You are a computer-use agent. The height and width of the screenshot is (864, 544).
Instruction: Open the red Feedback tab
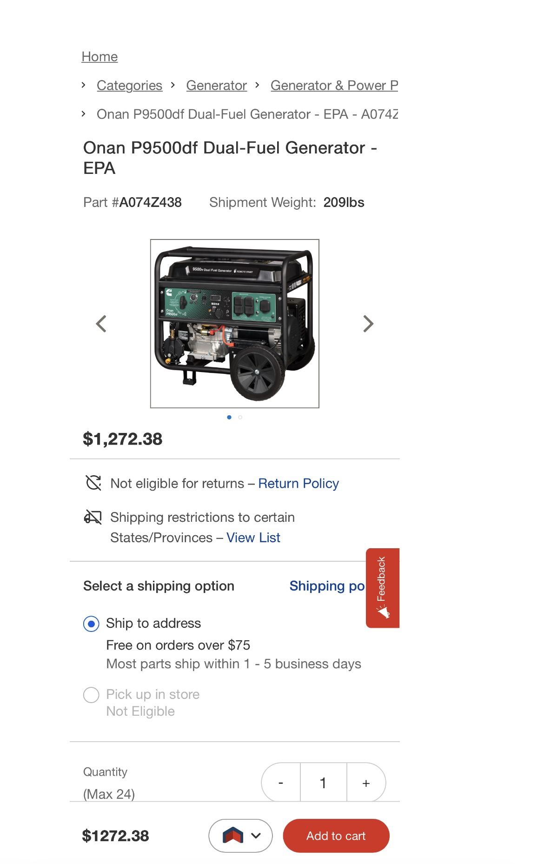click(x=382, y=588)
